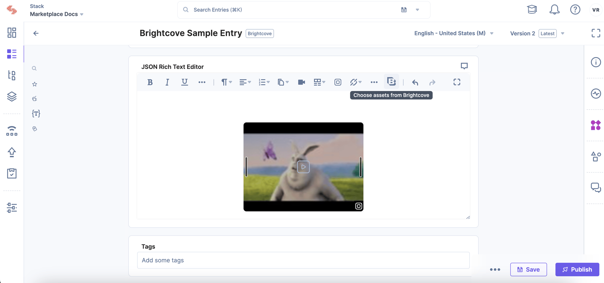Click the embed icon on video corner
The height and width of the screenshot is (283, 604).
point(359,206)
